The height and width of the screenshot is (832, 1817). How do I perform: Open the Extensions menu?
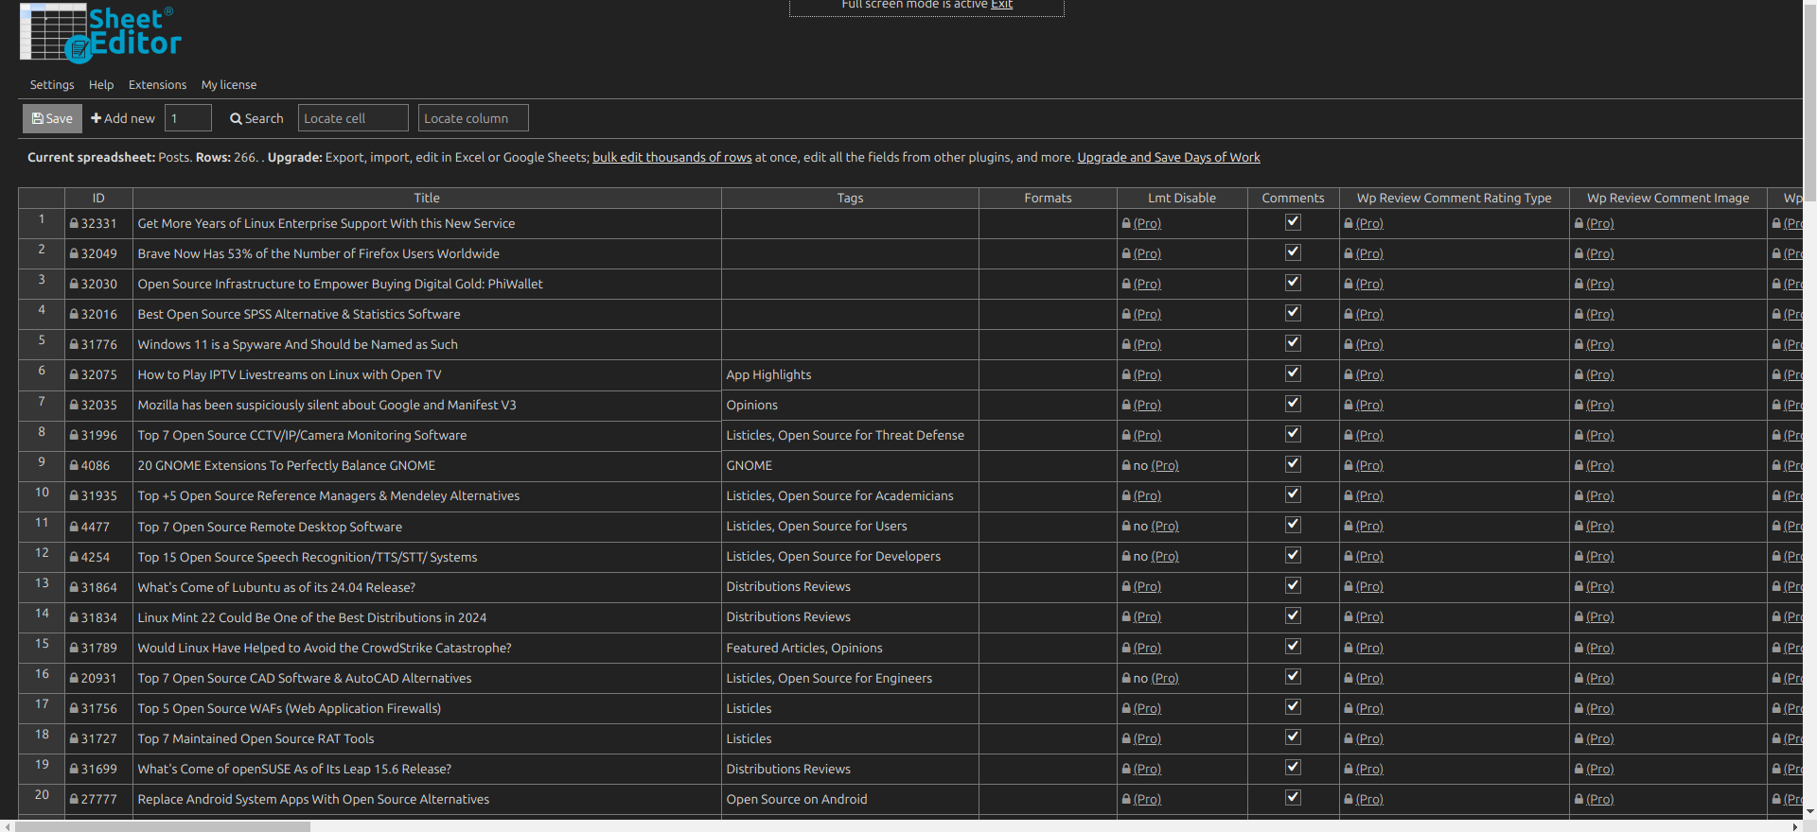click(x=157, y=85)
